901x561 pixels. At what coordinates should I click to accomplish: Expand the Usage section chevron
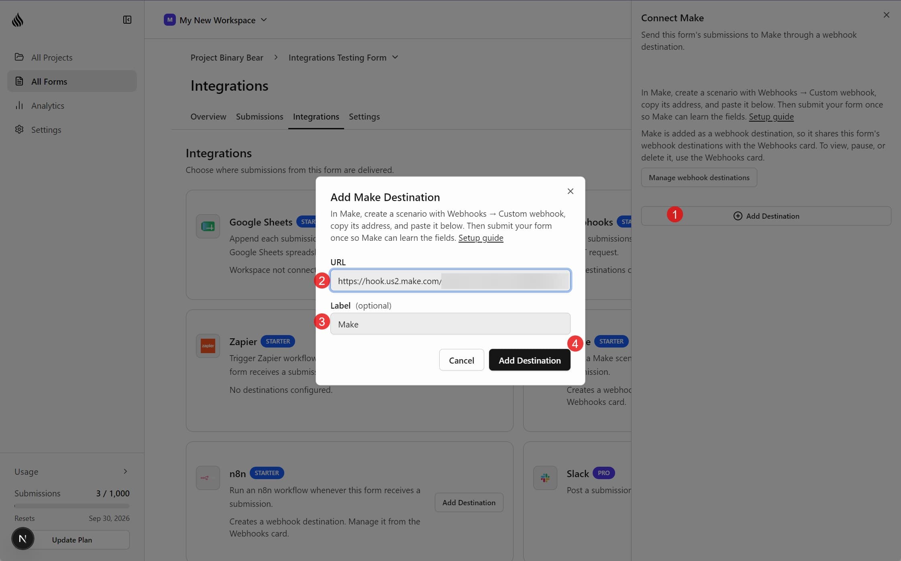point(125,471)
